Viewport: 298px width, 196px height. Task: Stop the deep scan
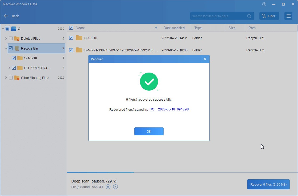pos(108,187)
